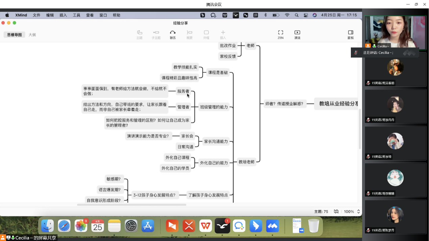Image resolution: width=429 pixels, height=241 pixels.
Task: Click the 联系 relationship tool icon
Action: coord(173,33)
